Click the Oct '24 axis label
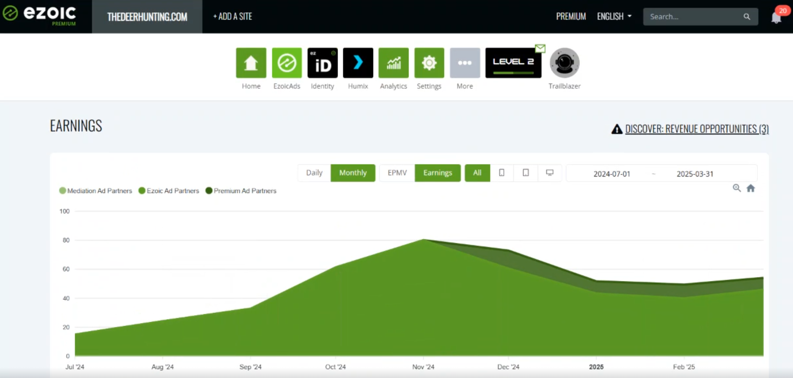 [335, 367]
